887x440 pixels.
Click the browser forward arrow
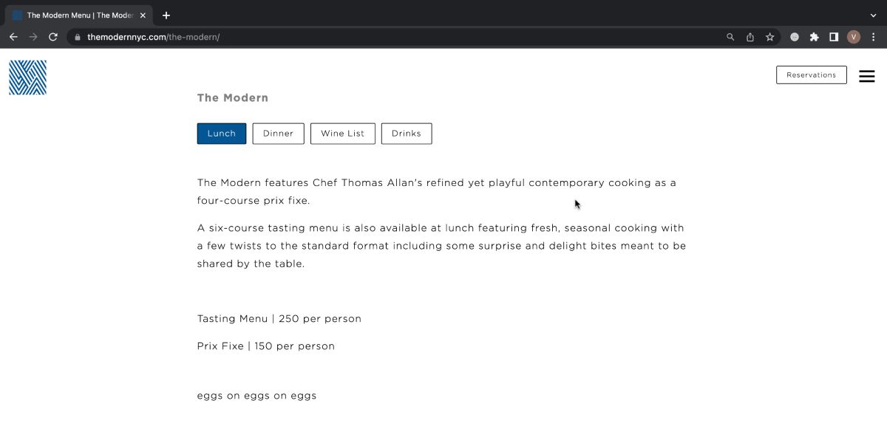(33, 36)
